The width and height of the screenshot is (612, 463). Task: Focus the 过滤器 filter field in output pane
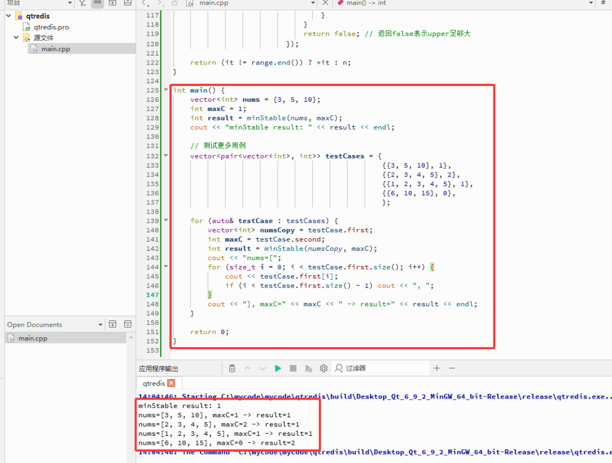(x=381, y=368)
